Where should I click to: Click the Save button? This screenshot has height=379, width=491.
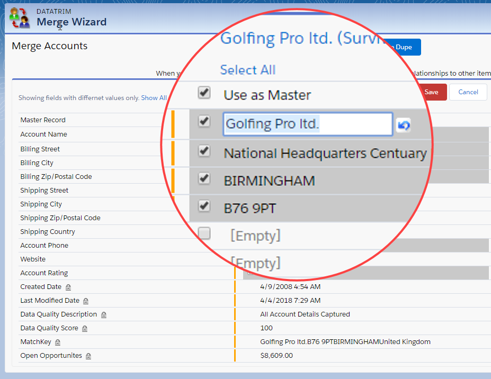point(432,92)
